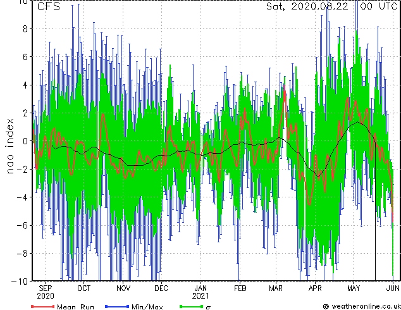Click the y-axis value -8
Screen dimensions: 401x310
(22, 253)
